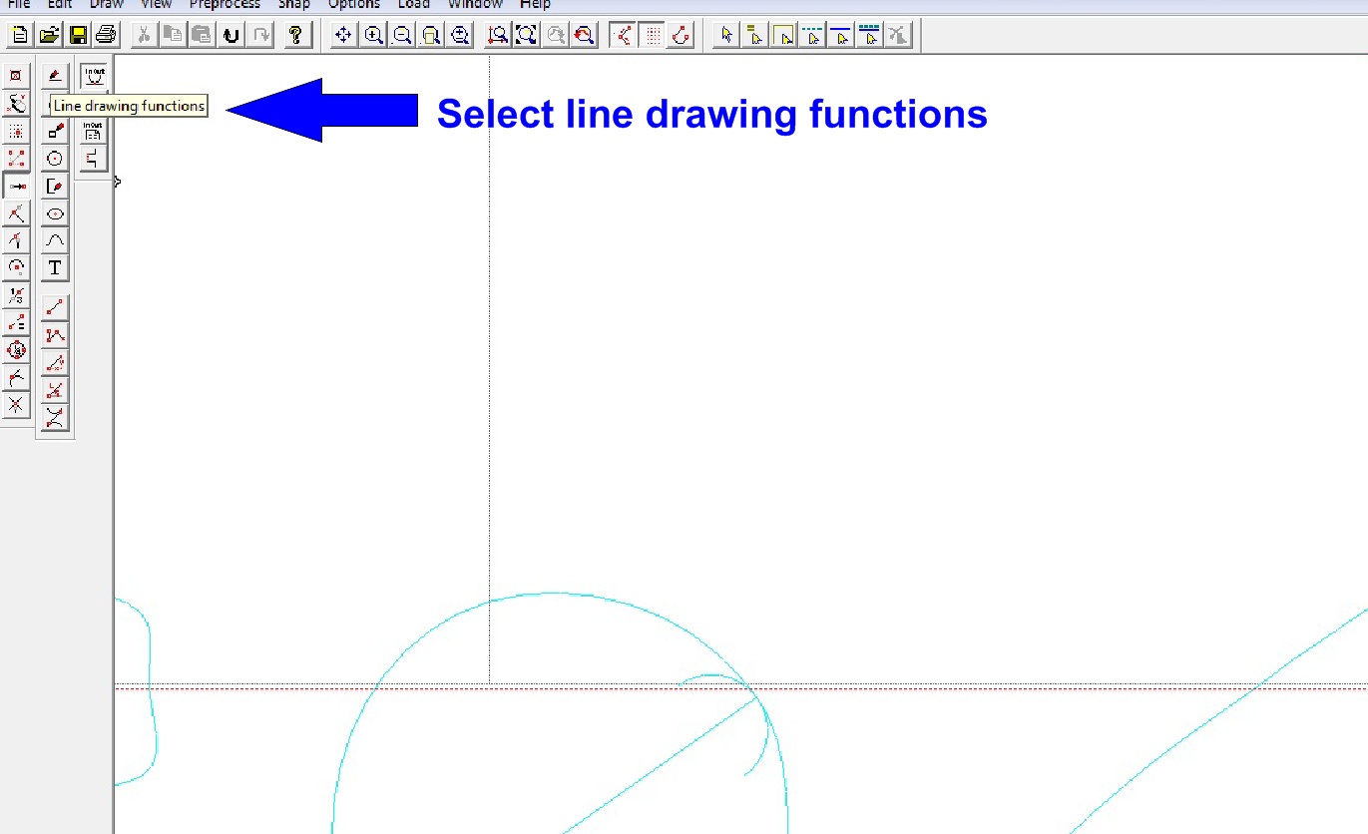Viewport: 1368px width, 834px height.
Task: Open the Load menu
Action: [x=414, y=4]
